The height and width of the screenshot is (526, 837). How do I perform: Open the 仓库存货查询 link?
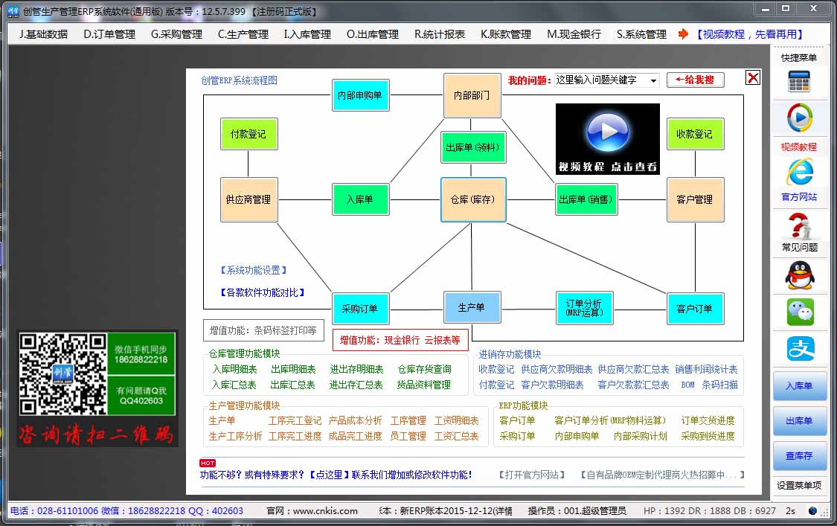point(424,369)
